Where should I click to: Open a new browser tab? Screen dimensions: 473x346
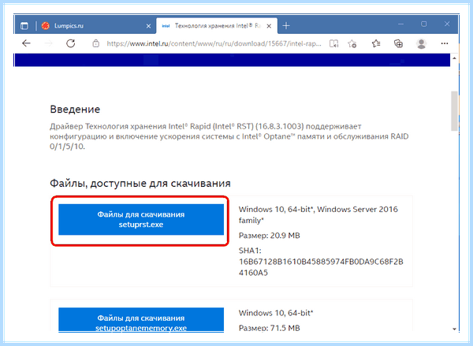point(286,26)
